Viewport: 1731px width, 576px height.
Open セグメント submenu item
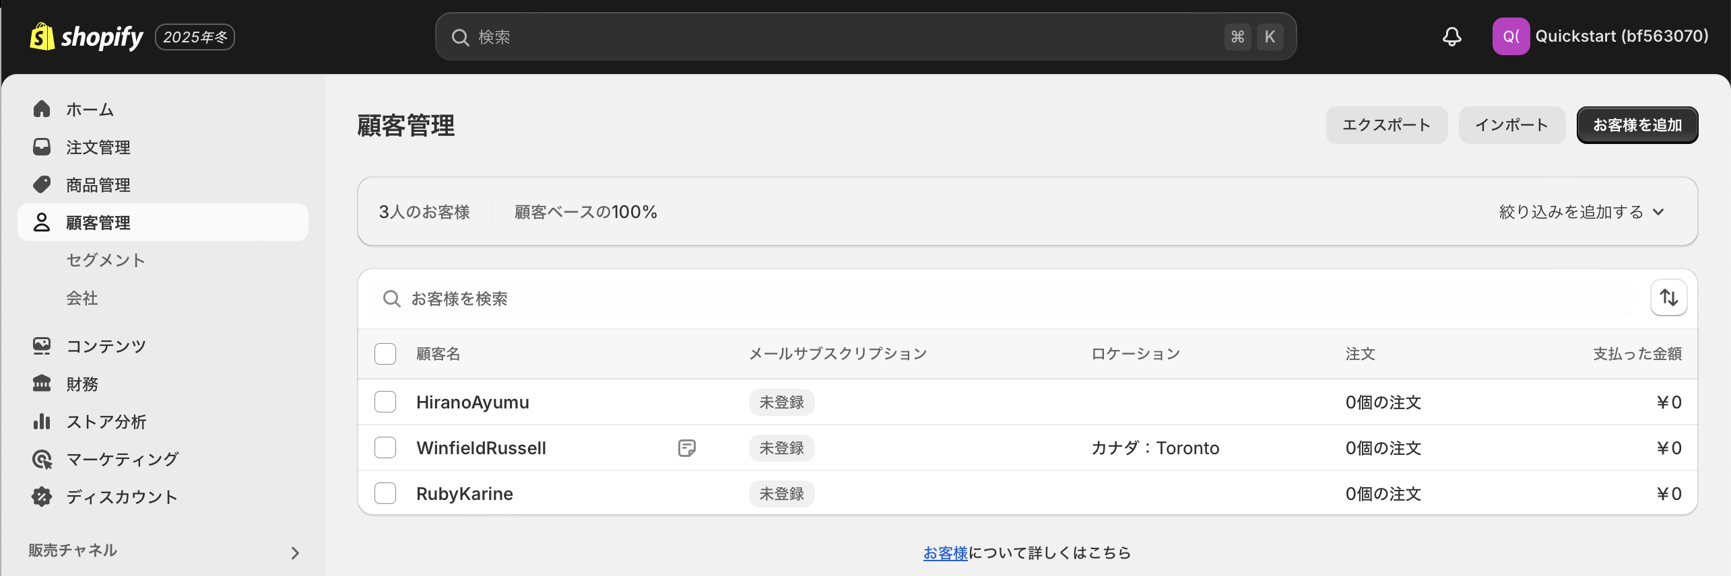(x=106, y=260)
